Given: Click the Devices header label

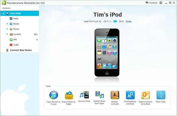Looking at the screenshot, I should [x=6, y=8].
